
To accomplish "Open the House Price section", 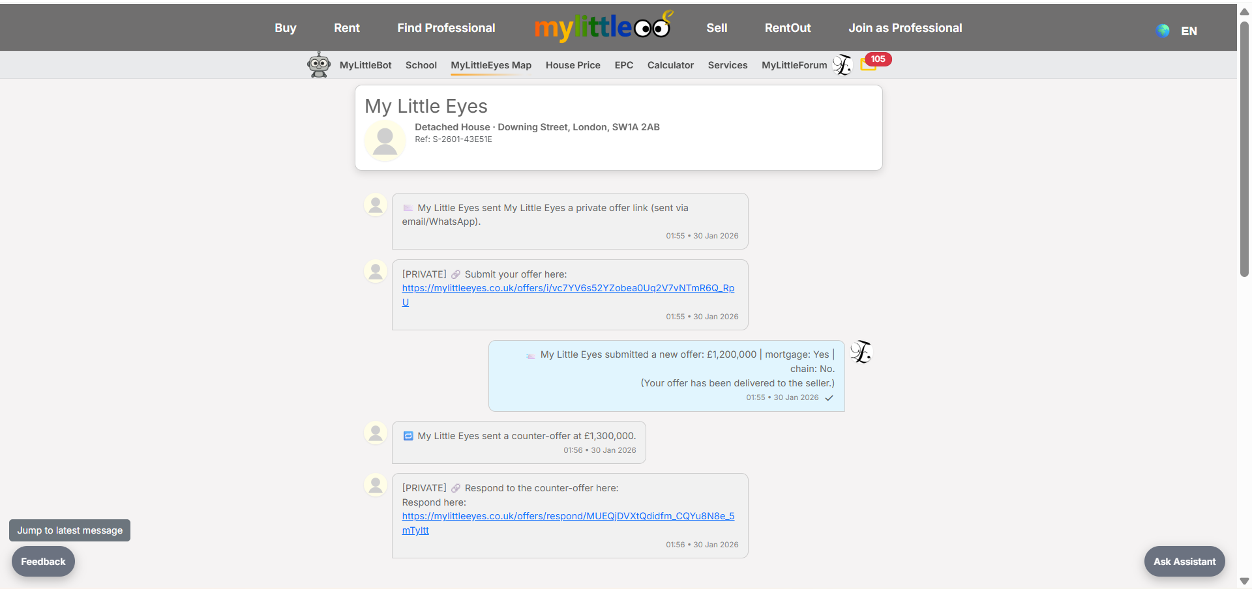I will click(x=573, y=65).
